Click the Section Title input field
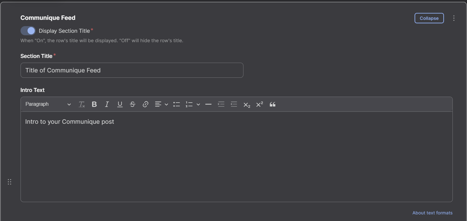 tap(132, 70)
